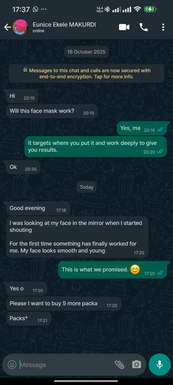Tap the Today date chip
Image resolution: width=173 pixels, height=385 pixels.
(86, 187)
